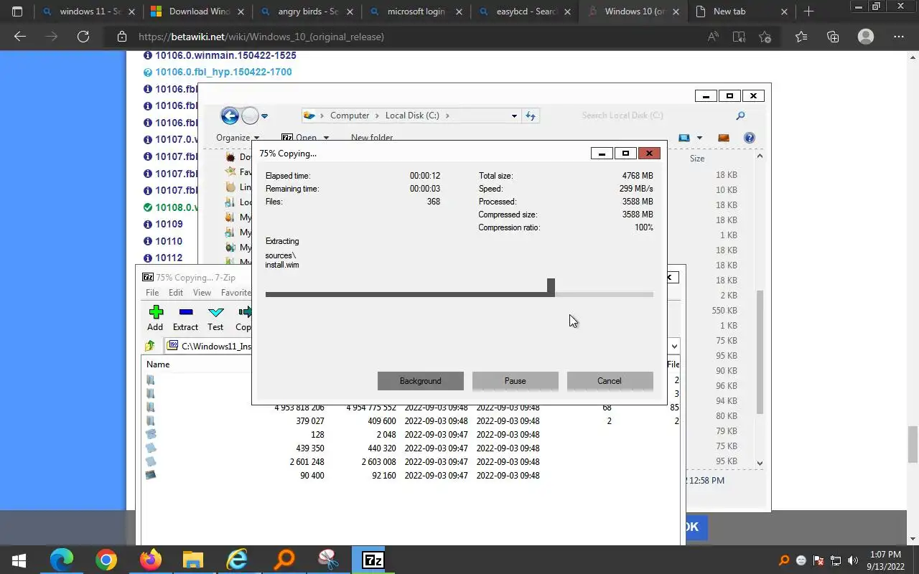The height and width of the screenshot is (574, 919).
Task: Open 10106.0.fbl_hyp.150422-1700 build link
Action: click(223, 72)
